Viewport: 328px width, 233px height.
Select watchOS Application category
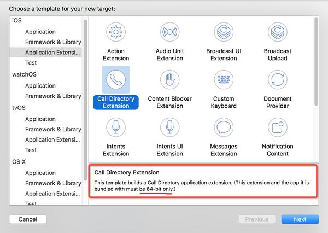click(40, 86)
